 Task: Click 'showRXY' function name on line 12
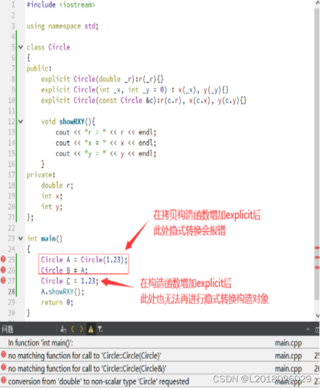pyautogui.click(x=72, y=121)
